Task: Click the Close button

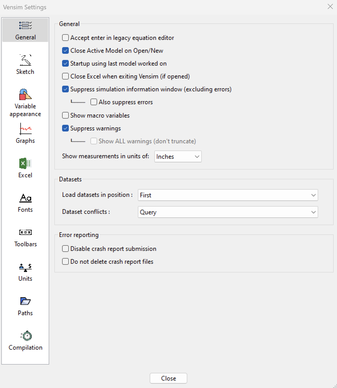Action: [168, 378]
